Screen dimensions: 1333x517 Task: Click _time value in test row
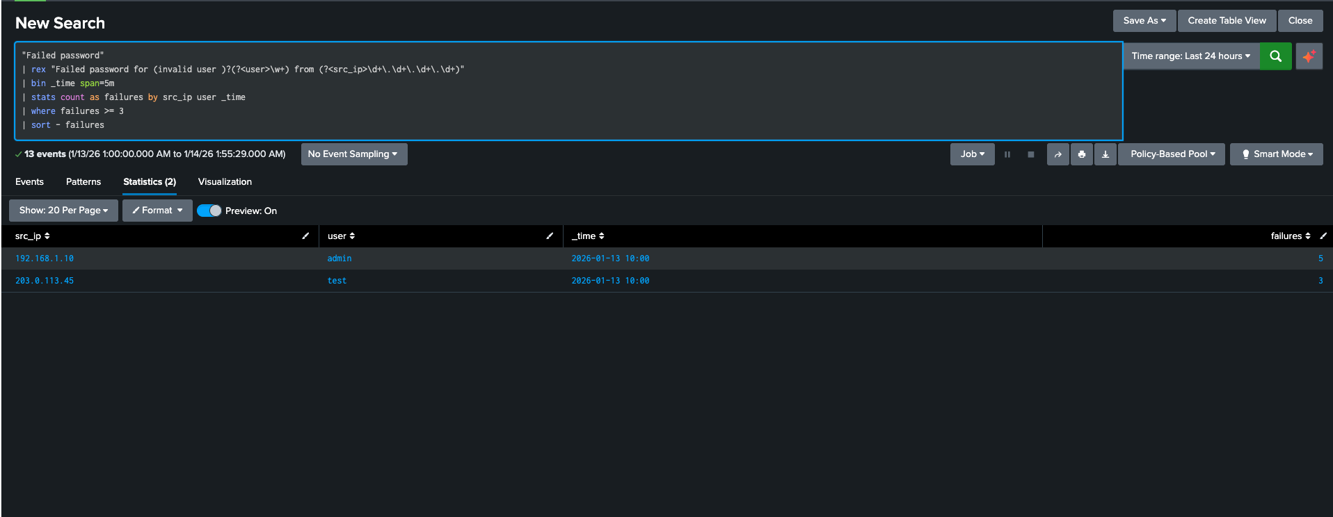[610, 281]
